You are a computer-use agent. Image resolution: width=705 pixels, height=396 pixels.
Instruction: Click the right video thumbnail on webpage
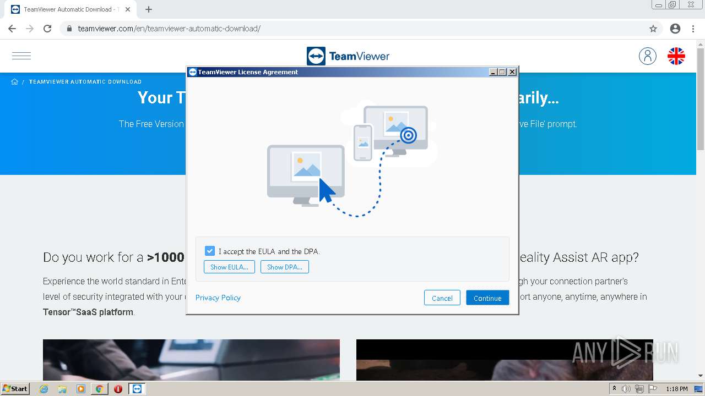(505, 360)
